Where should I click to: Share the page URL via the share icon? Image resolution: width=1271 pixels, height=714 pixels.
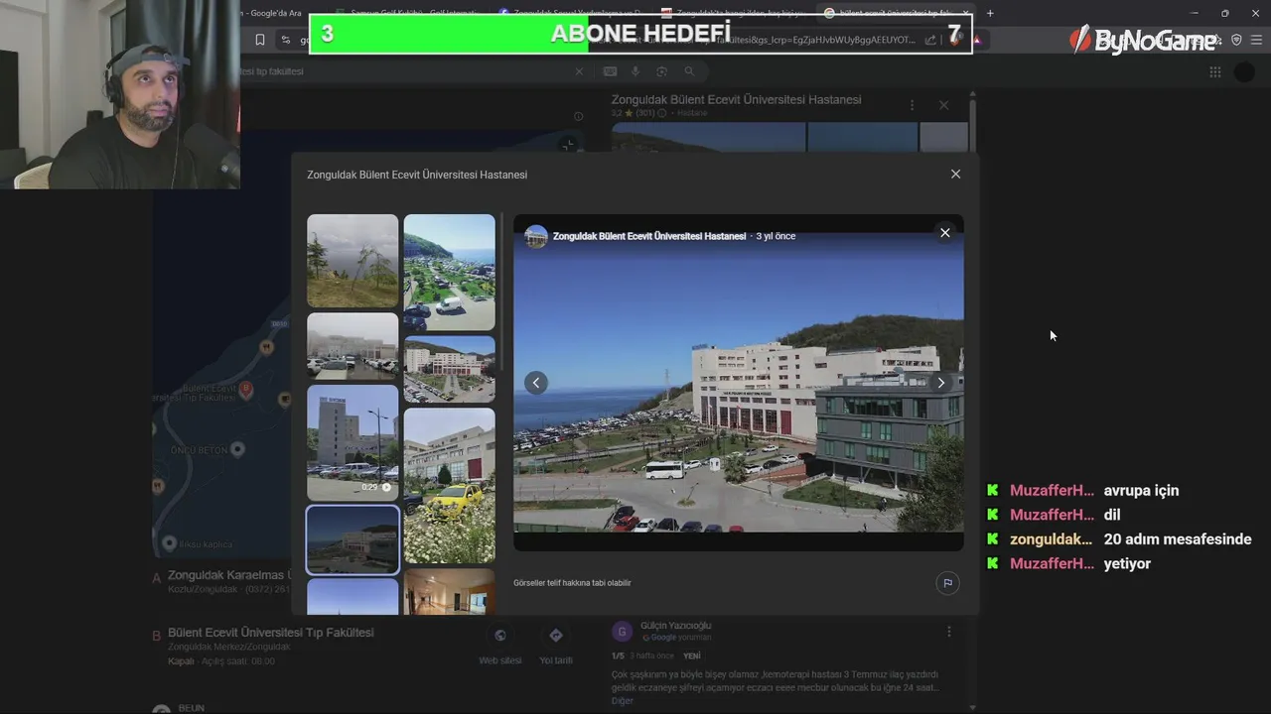[930, 40]
